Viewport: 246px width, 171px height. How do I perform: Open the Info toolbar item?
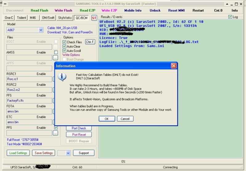tap(235, 10)
